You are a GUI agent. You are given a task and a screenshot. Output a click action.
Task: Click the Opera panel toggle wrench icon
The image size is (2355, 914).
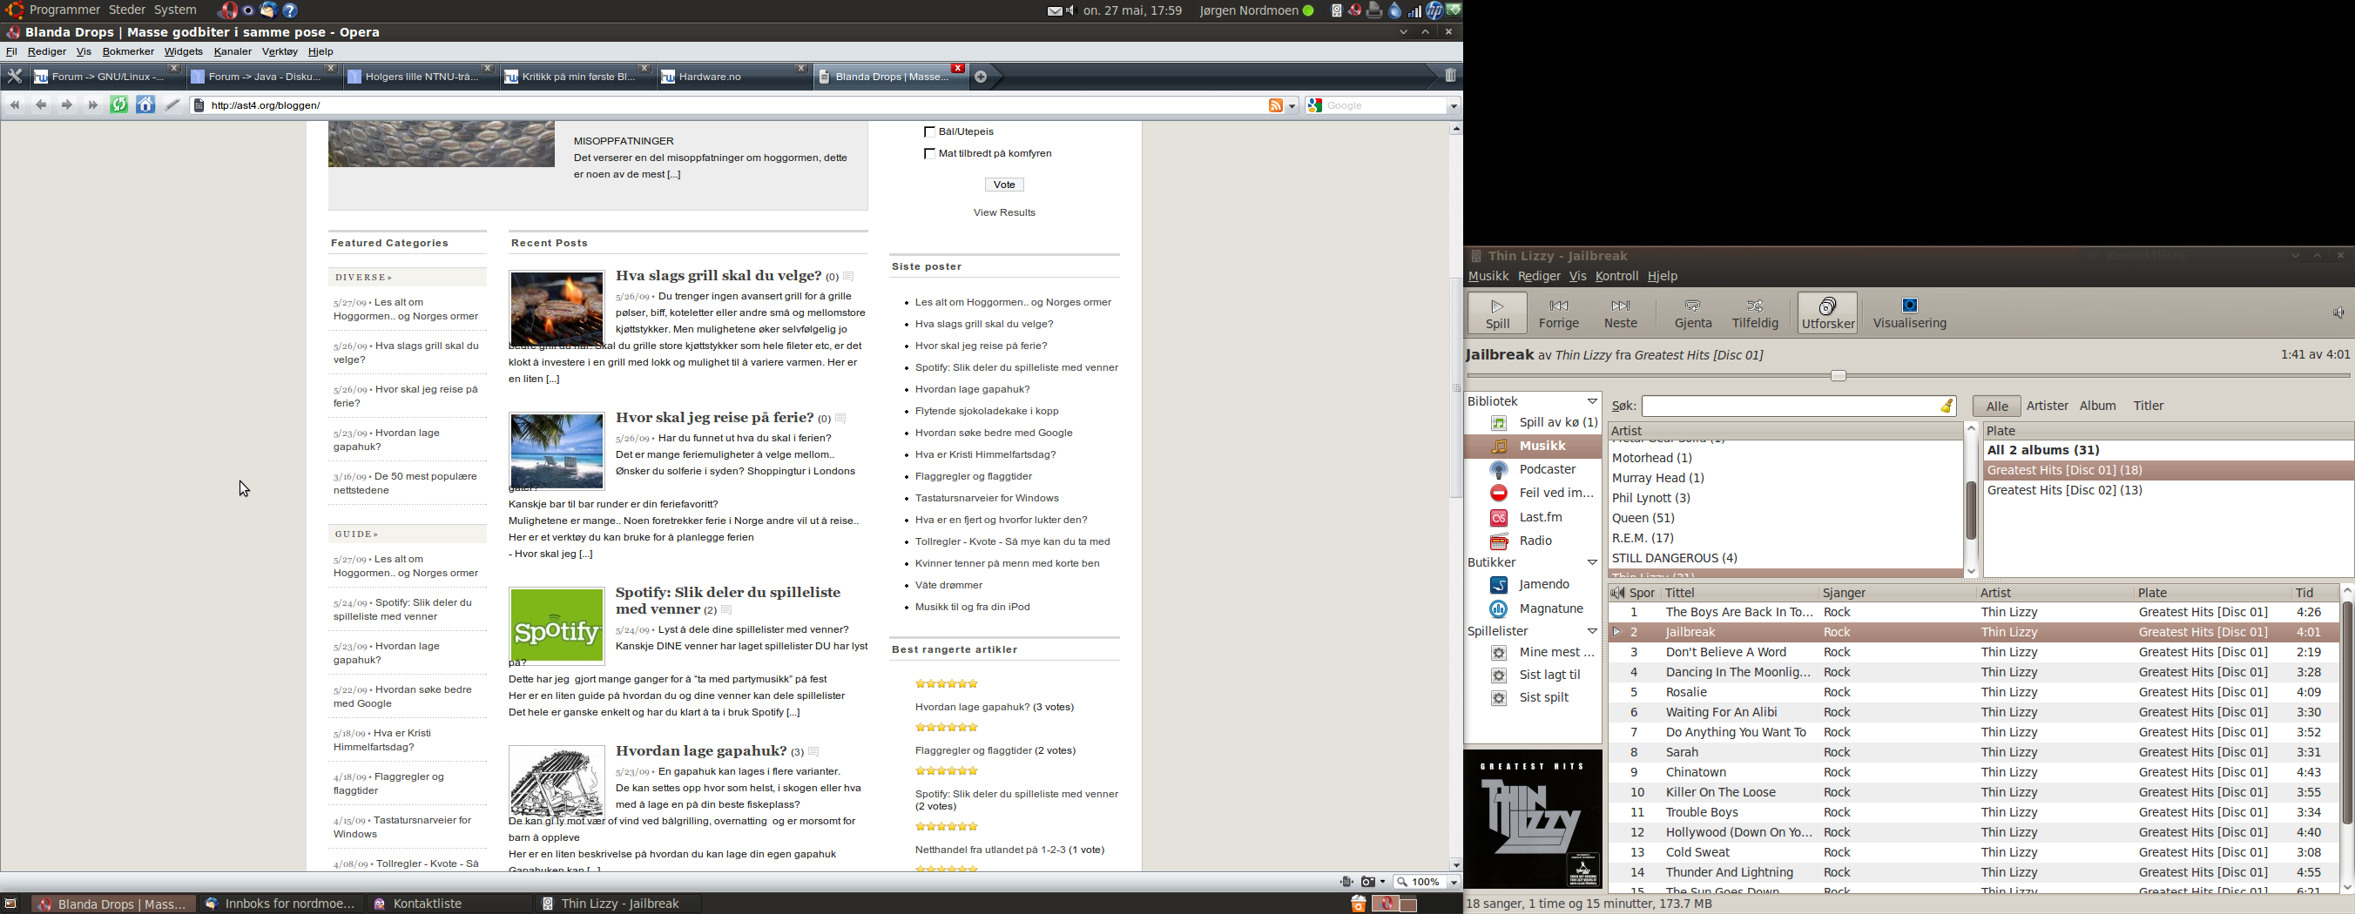click(x=15, y=77)
